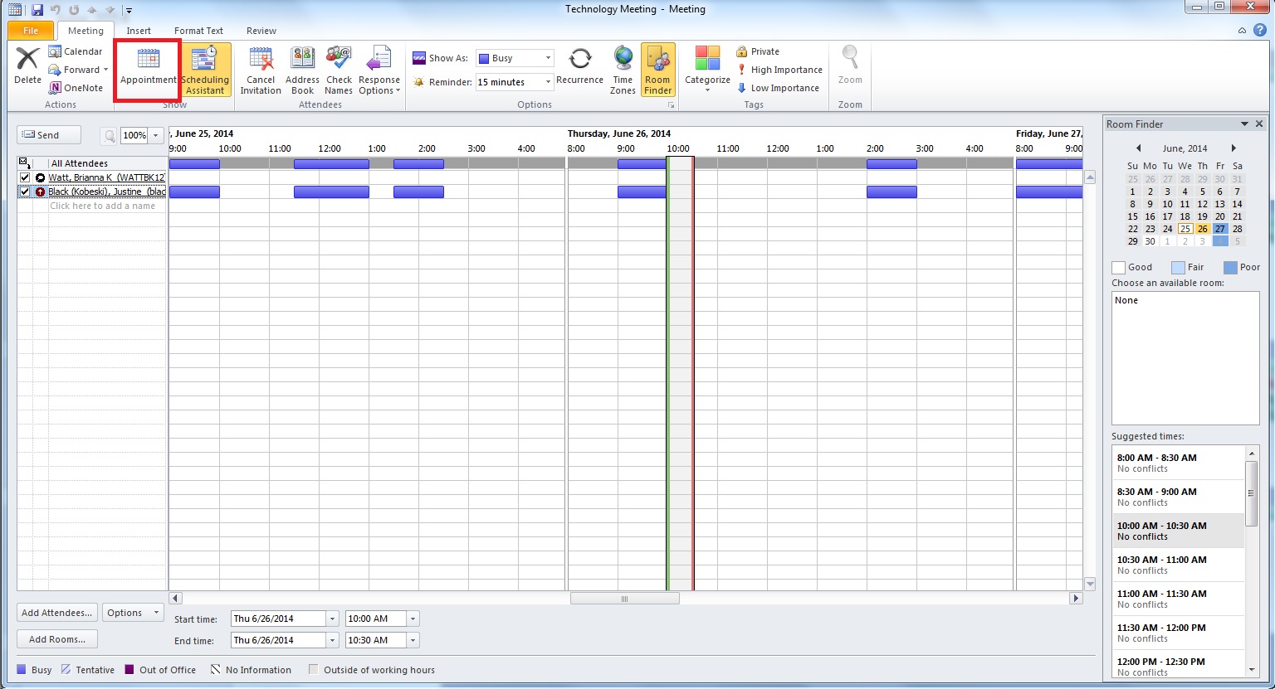Image resolution: width=1275 pixels, height=689 pixels.
Task: Open the Address Book
Action: (x=302, y=70)
